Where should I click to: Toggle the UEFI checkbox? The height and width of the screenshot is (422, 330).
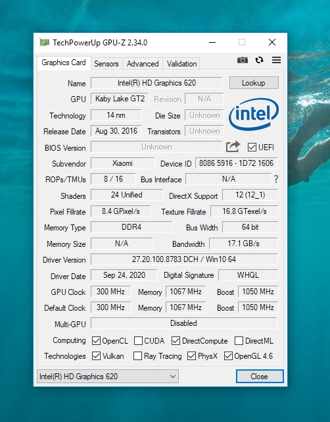(x=252, y=147)
